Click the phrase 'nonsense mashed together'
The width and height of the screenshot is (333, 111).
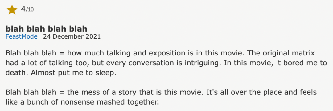[x=110, y=102]
